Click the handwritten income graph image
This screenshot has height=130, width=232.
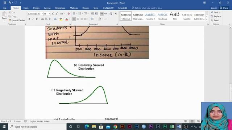(x=97, y=42)
